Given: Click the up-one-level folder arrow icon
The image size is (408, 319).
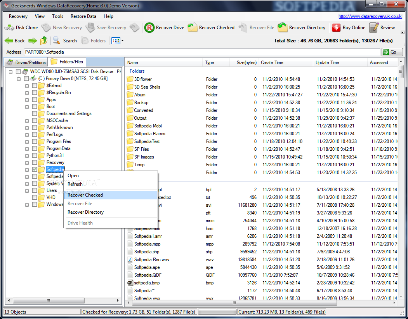Looking at the screenshot, I should [44, 40].
